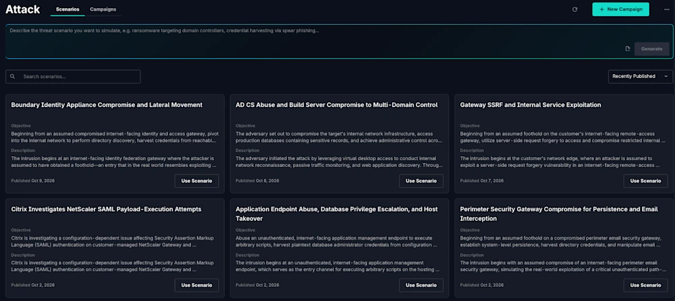
Task: Click Published Oct 2, 2026 on Citrix card
Action: (32, 285)
